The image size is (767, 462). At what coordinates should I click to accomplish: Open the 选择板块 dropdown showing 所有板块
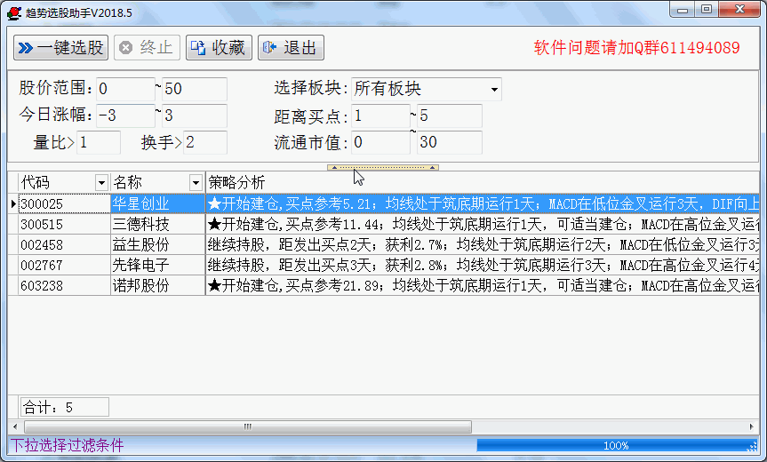coord(494,89)
